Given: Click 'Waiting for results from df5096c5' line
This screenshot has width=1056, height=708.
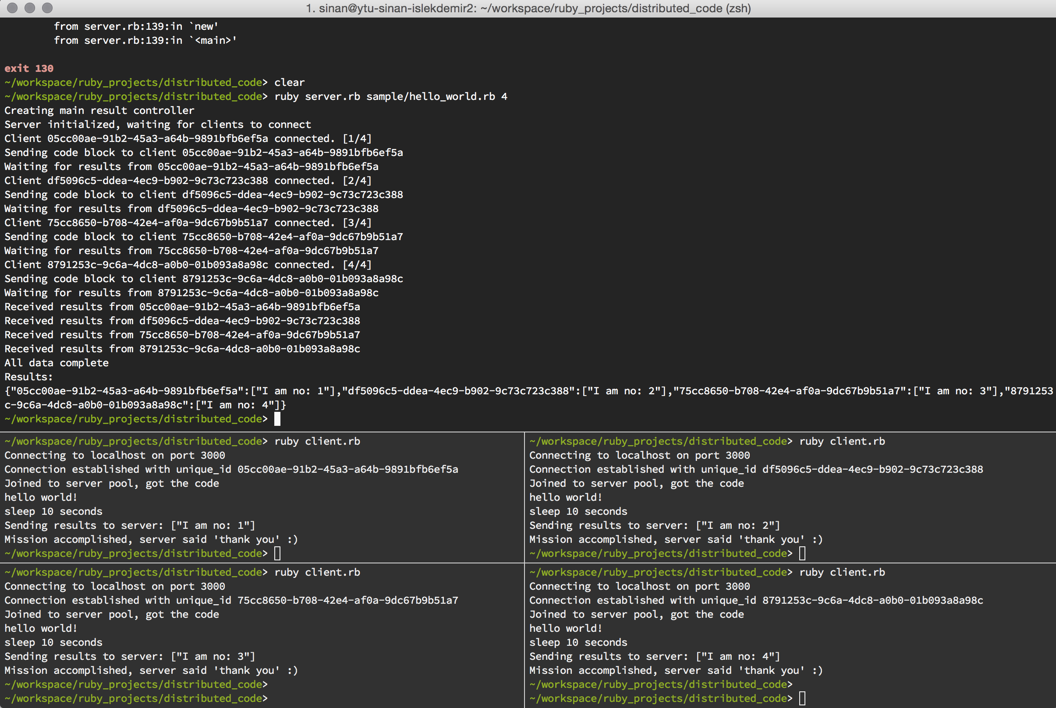Looking at the screenshot, I should 191,208.
